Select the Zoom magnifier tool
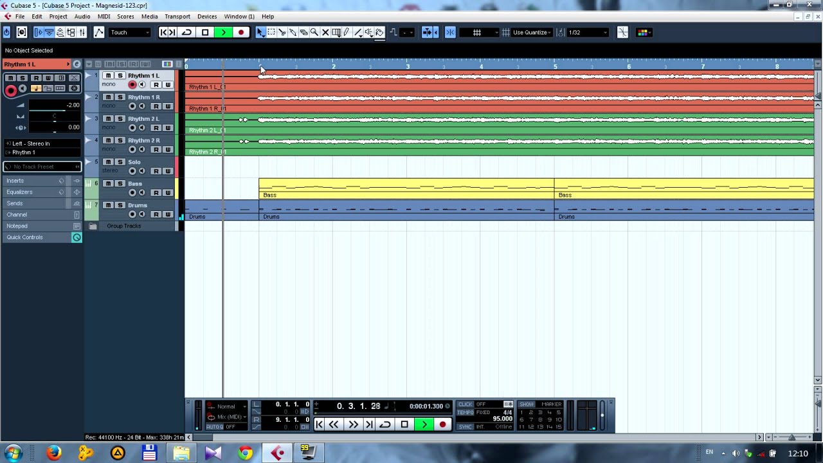Image resolution: width=823 pixels, height=463 pixels. click(x=314, y=32)
